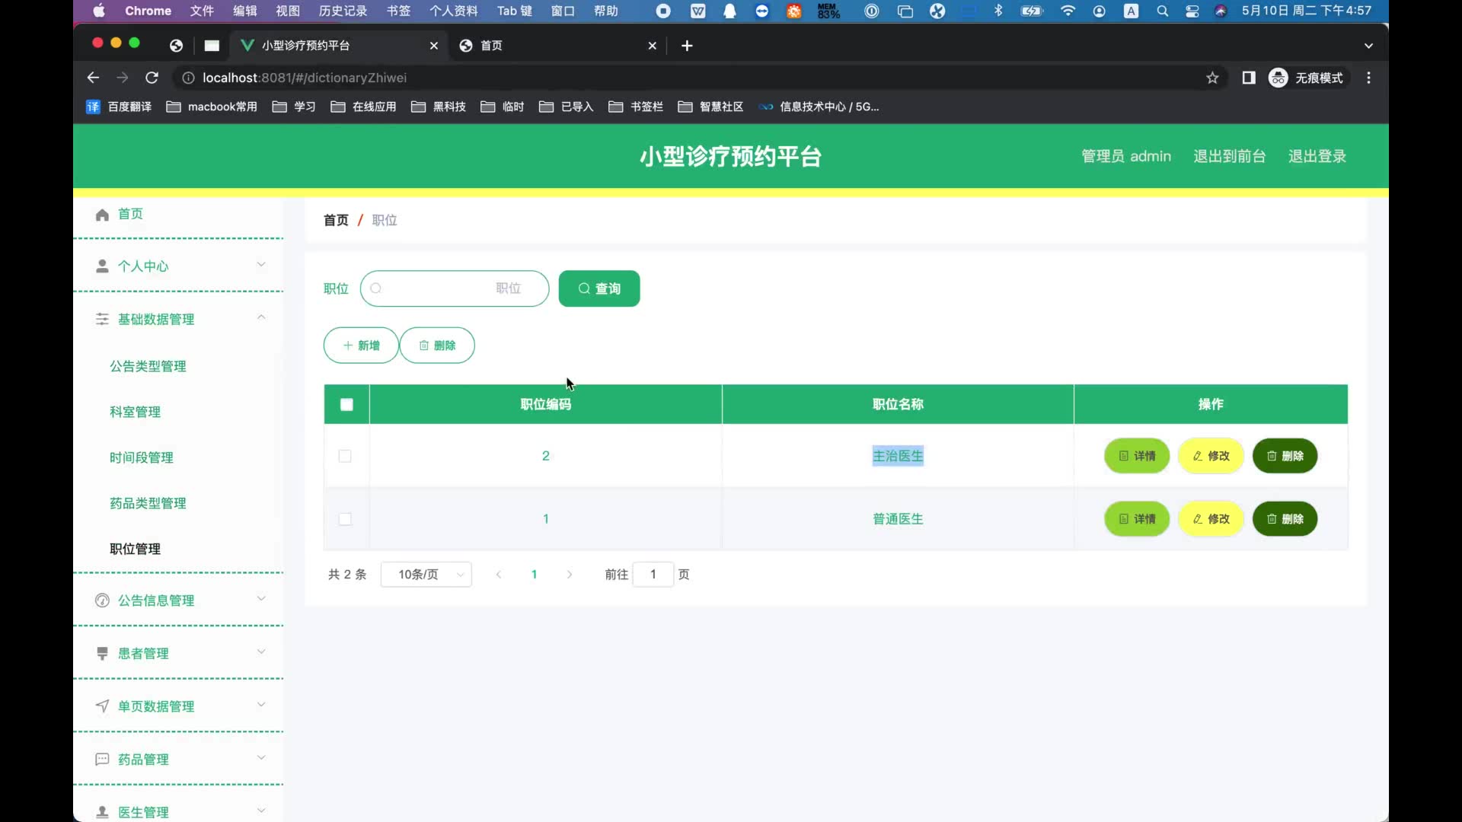Click the 公告信息管理 icon
Viewport: 1462px width, 822px height.
point(102,601)
